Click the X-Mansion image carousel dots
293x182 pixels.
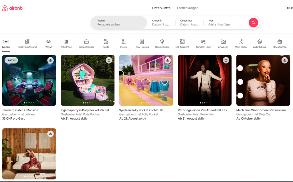[29, 103]
